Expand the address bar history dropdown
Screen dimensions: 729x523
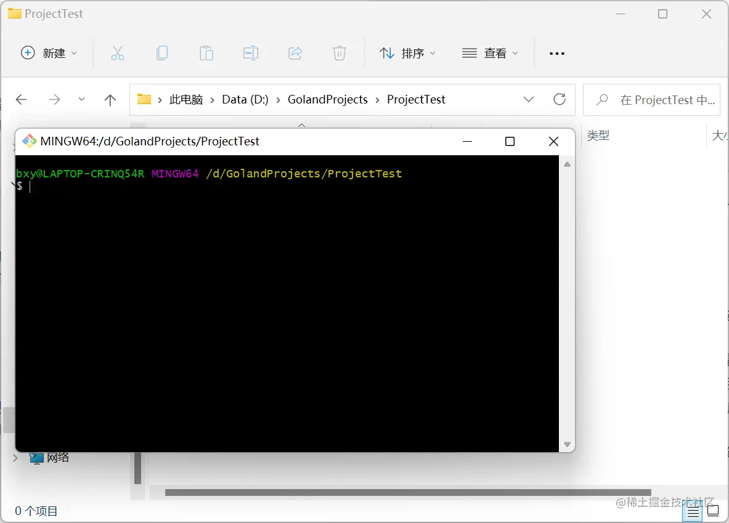[x=529, y=99]
